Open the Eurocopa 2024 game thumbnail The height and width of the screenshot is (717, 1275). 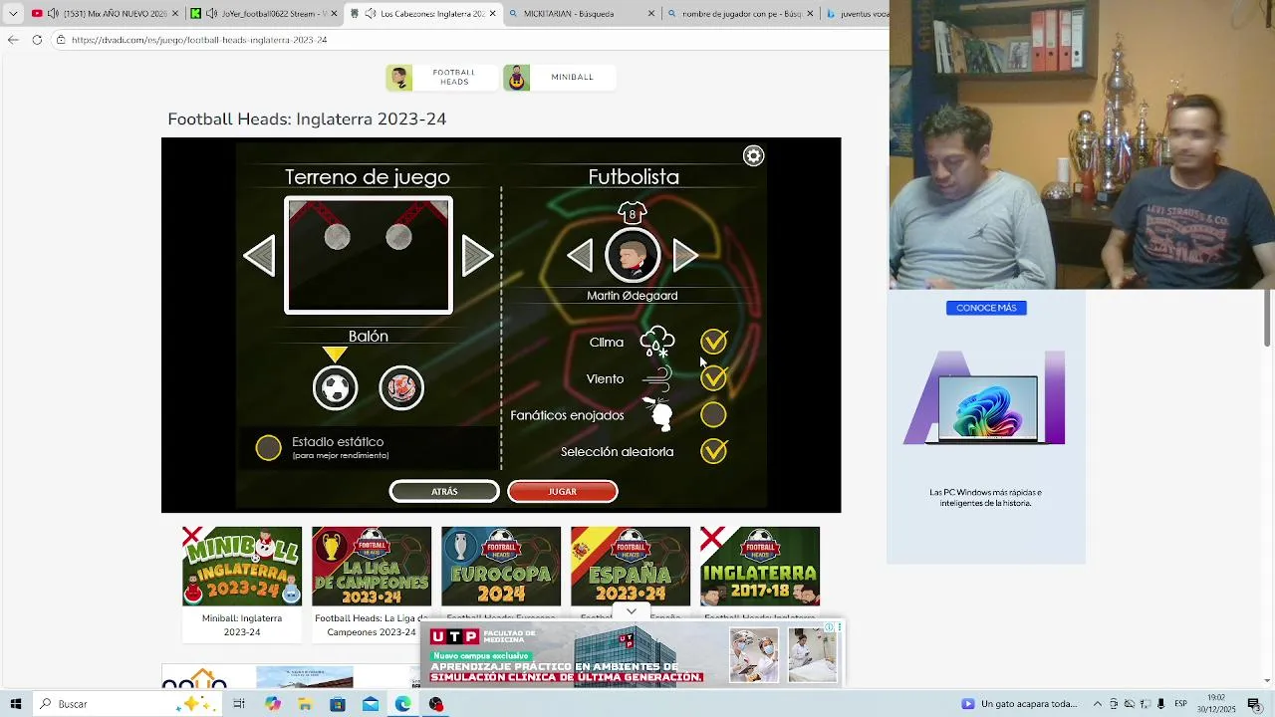[501, 566]
